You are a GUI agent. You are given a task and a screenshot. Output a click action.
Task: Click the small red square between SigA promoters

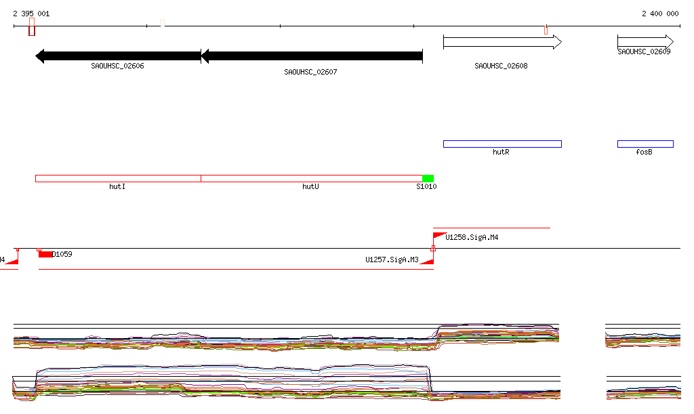[x=433, y=249]
